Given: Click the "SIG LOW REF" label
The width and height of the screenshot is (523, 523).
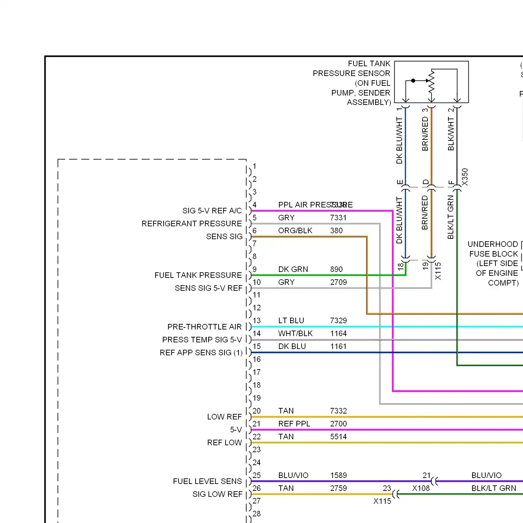Looking at the screenshot, I should pos(217,494).
